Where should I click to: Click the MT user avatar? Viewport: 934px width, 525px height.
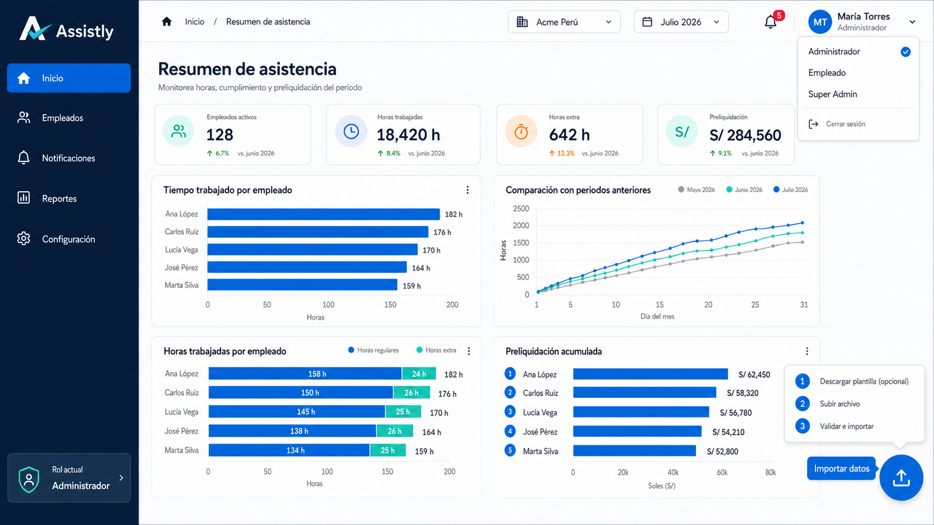(819, 22)
